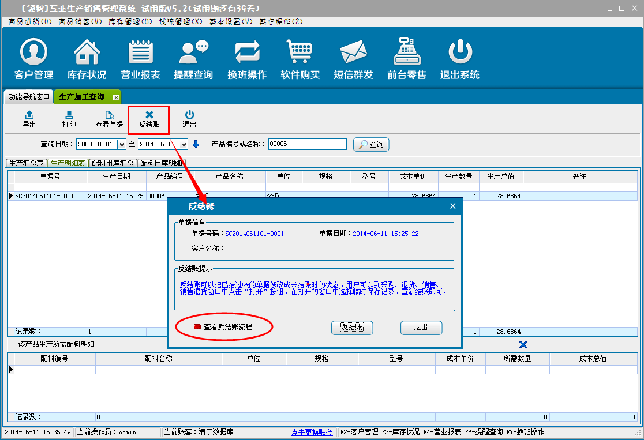This screenshot has width=644, height=440.
Task: Open the 库存管理 menu
Action: 130,21
